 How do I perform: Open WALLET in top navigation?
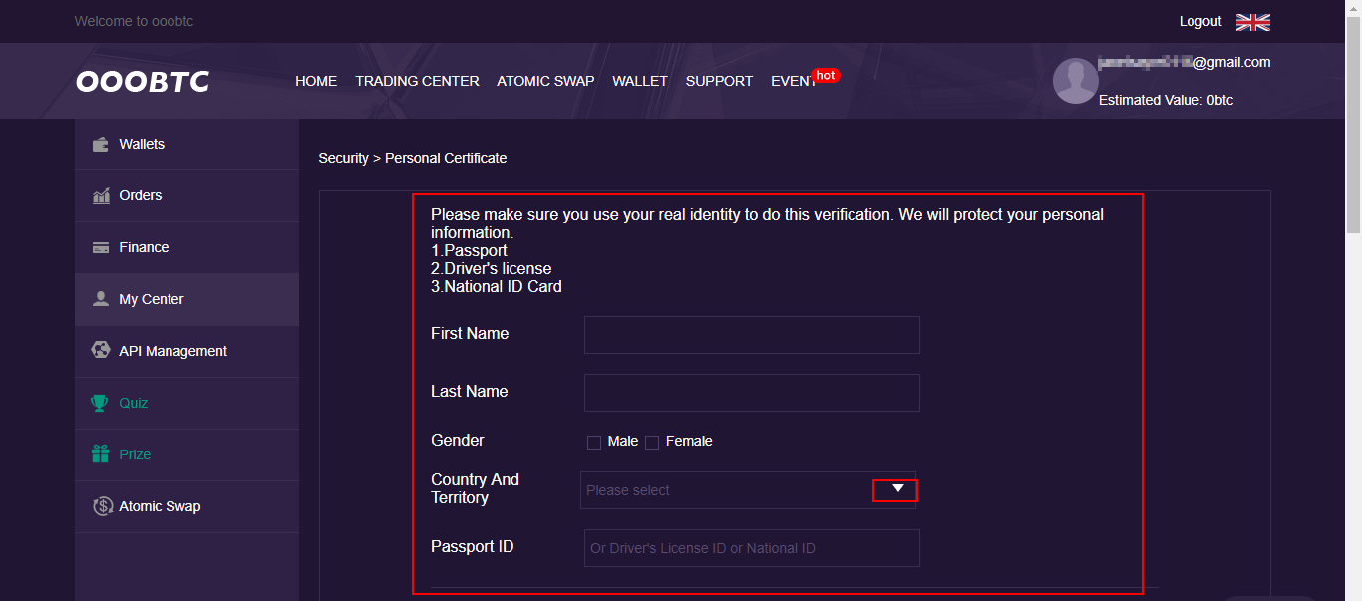(640, 81)
